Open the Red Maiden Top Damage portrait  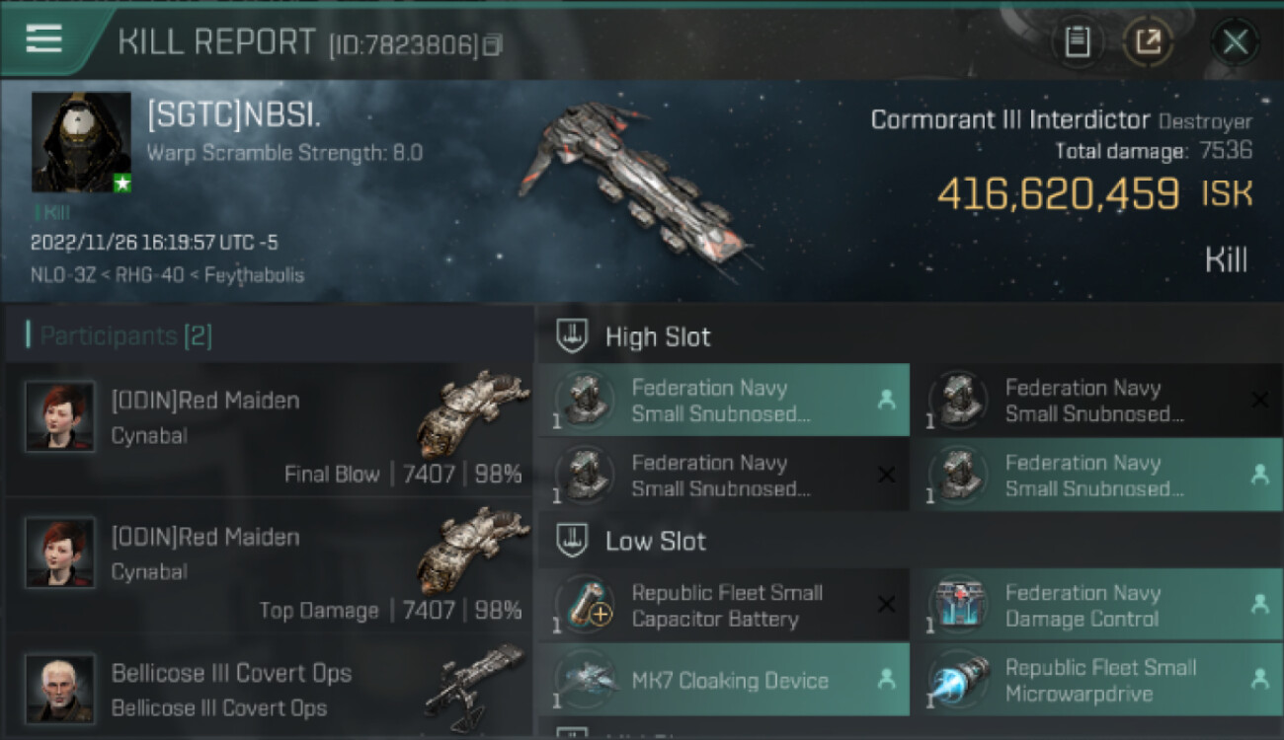(x=61, y=553)
